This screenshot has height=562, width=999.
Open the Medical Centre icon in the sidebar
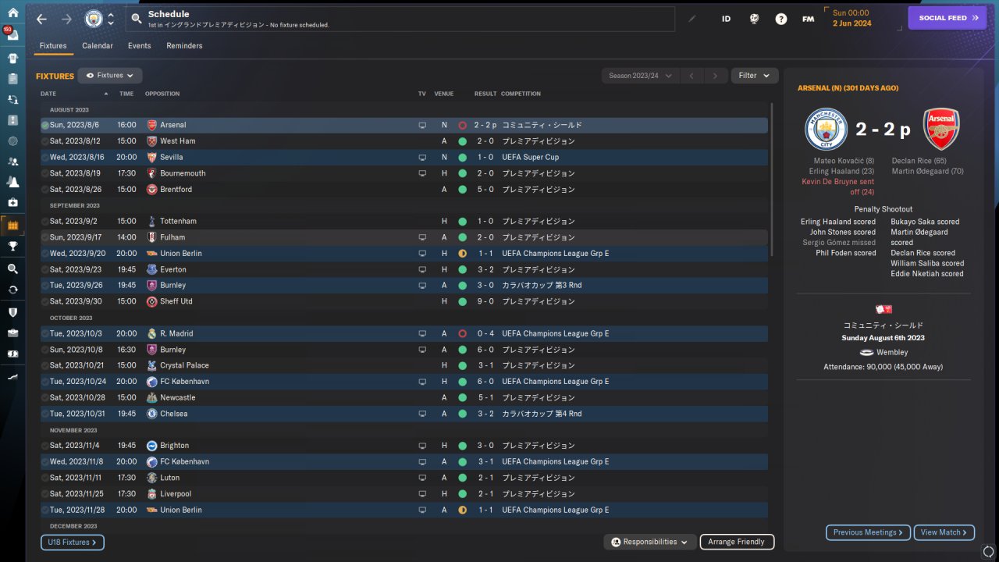click(12, 203)
